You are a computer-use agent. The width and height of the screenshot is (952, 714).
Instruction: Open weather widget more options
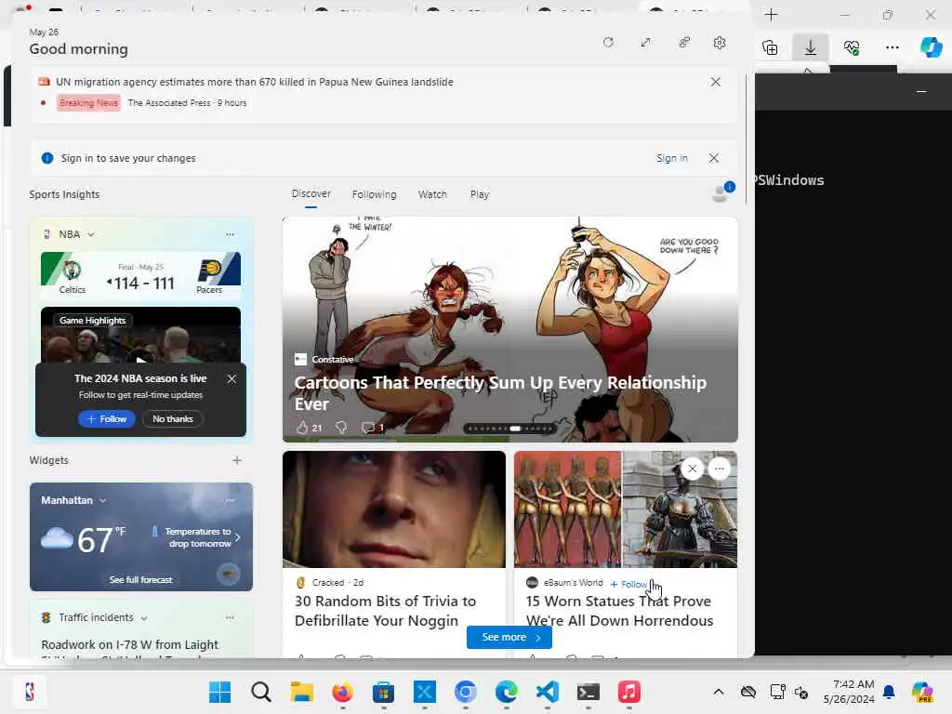tap(231, 500)
